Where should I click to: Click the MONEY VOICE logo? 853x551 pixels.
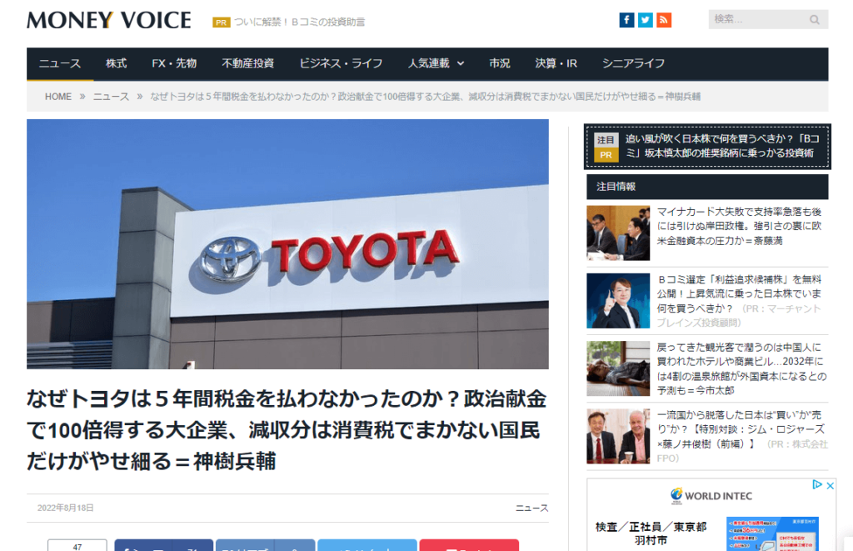[x=109, y=20]
